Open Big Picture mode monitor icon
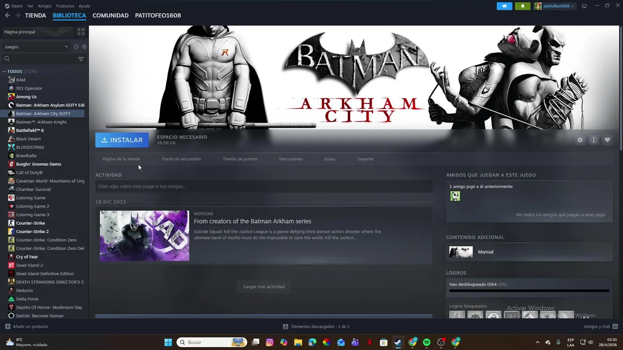The image size is (623, 350). (585, 6)
